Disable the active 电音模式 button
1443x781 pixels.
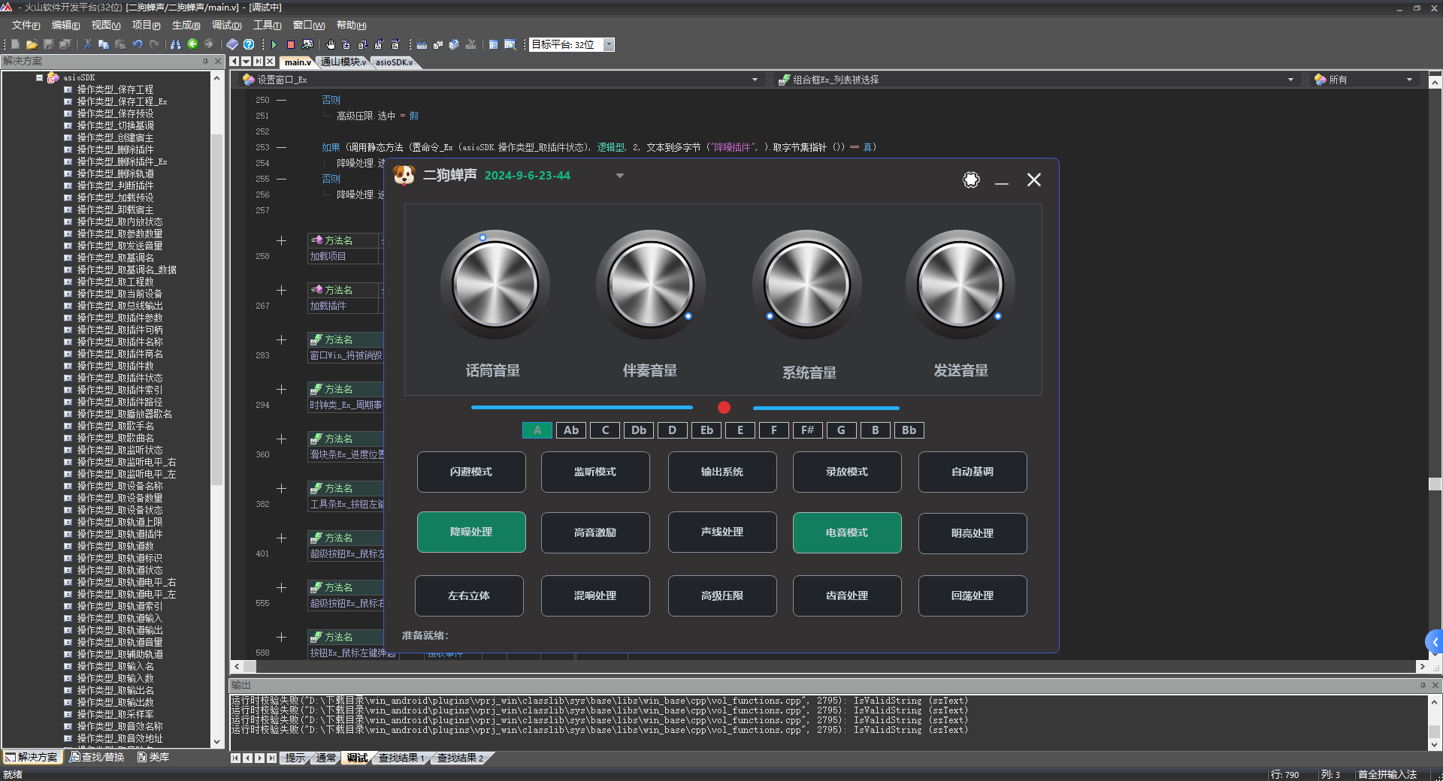(x=847, y=532)
